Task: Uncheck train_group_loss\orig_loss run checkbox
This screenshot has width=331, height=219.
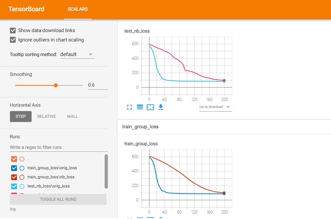Action: click(x=14, y=168)
